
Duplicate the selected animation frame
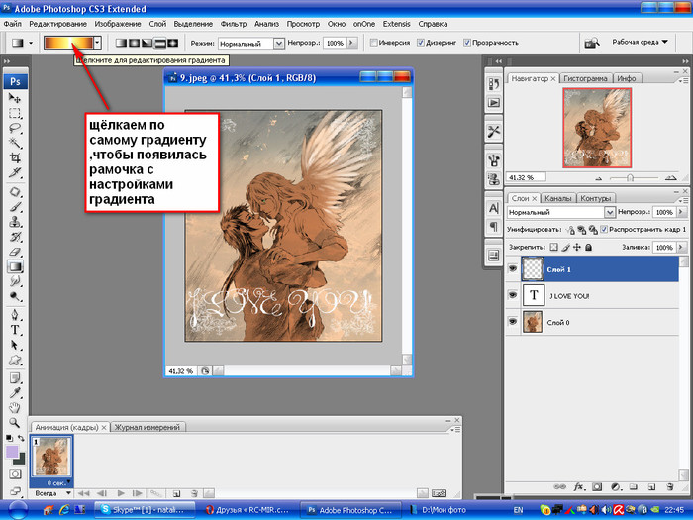pos(176,492)
